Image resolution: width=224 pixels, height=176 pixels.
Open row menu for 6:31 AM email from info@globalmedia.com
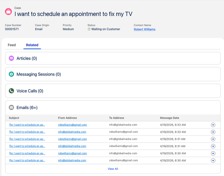click(213, 146)
